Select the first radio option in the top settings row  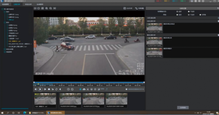coord(177,11)
